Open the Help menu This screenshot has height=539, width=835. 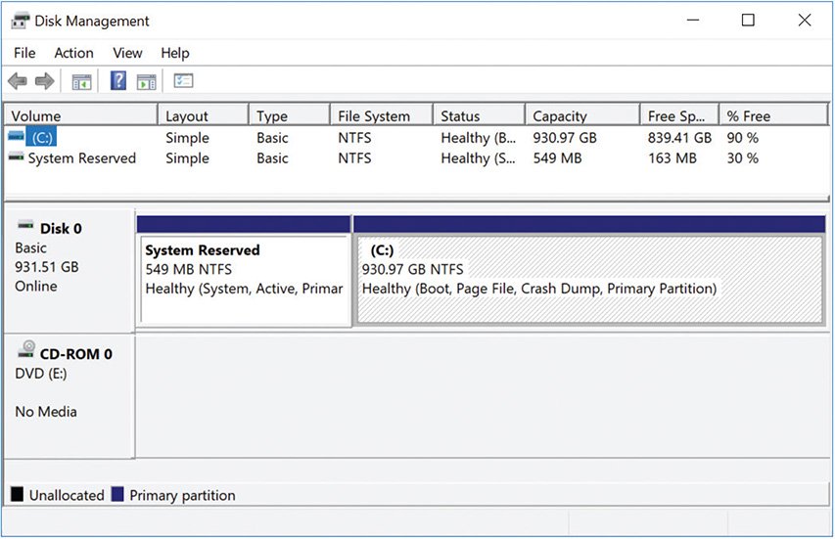[175, 53]
